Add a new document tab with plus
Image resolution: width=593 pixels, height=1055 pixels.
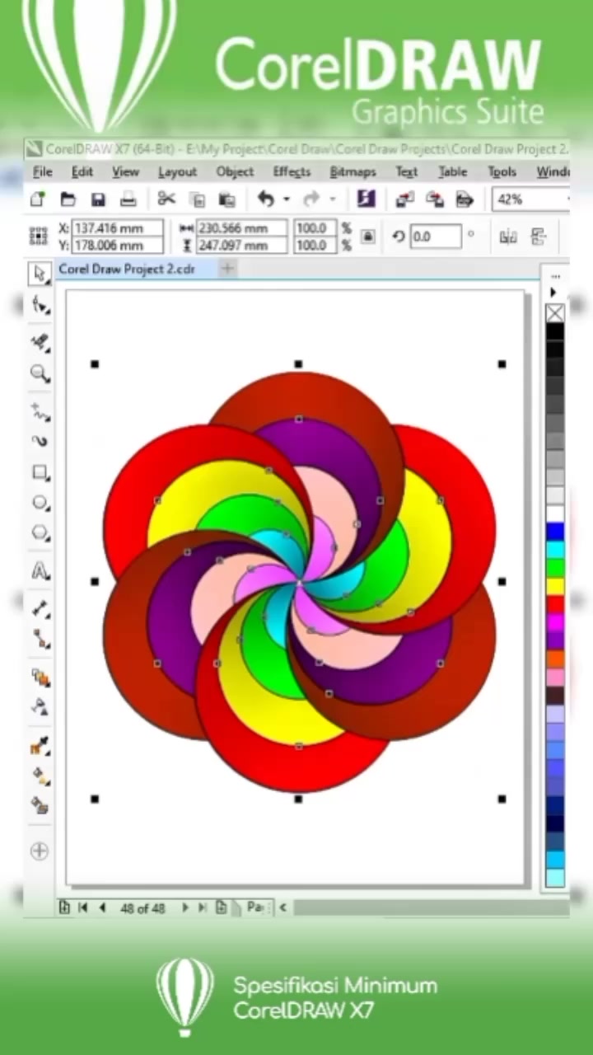click(227, 268)
